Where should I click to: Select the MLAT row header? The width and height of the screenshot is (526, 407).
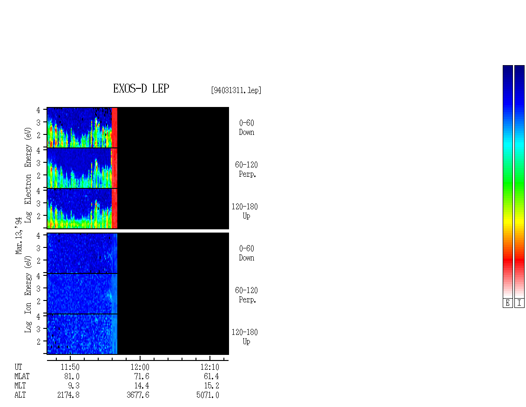point(22,376)
